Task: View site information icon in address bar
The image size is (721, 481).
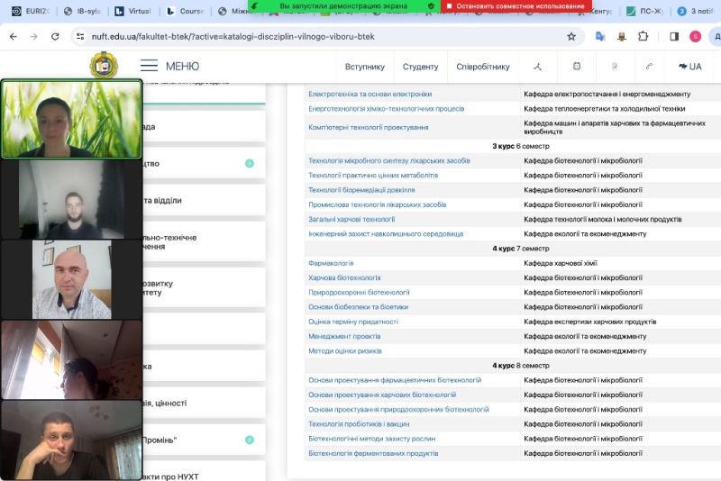Action: 80,37
